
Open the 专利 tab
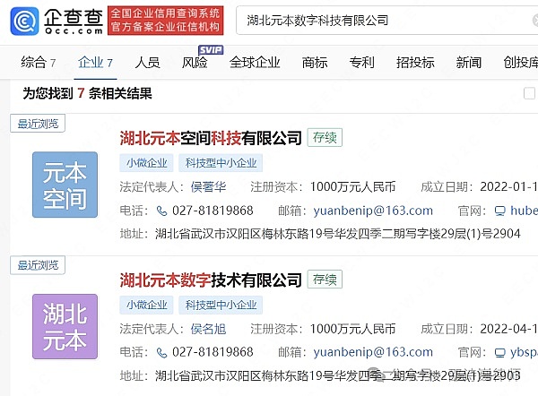(361, 63)
